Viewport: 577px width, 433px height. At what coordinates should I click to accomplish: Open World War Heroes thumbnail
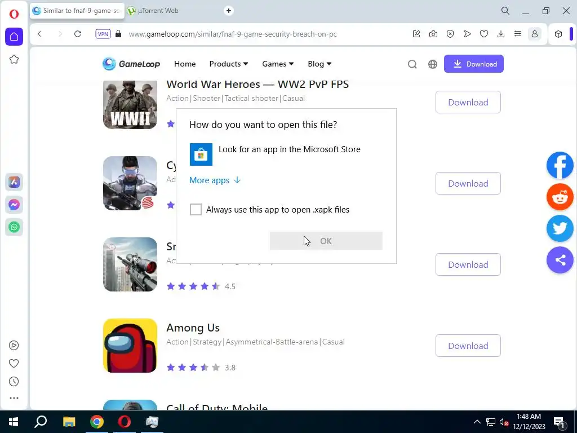130,104
